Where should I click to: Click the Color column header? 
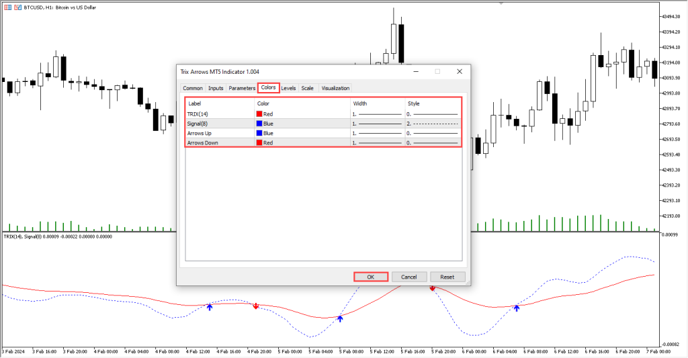[303, 103]
